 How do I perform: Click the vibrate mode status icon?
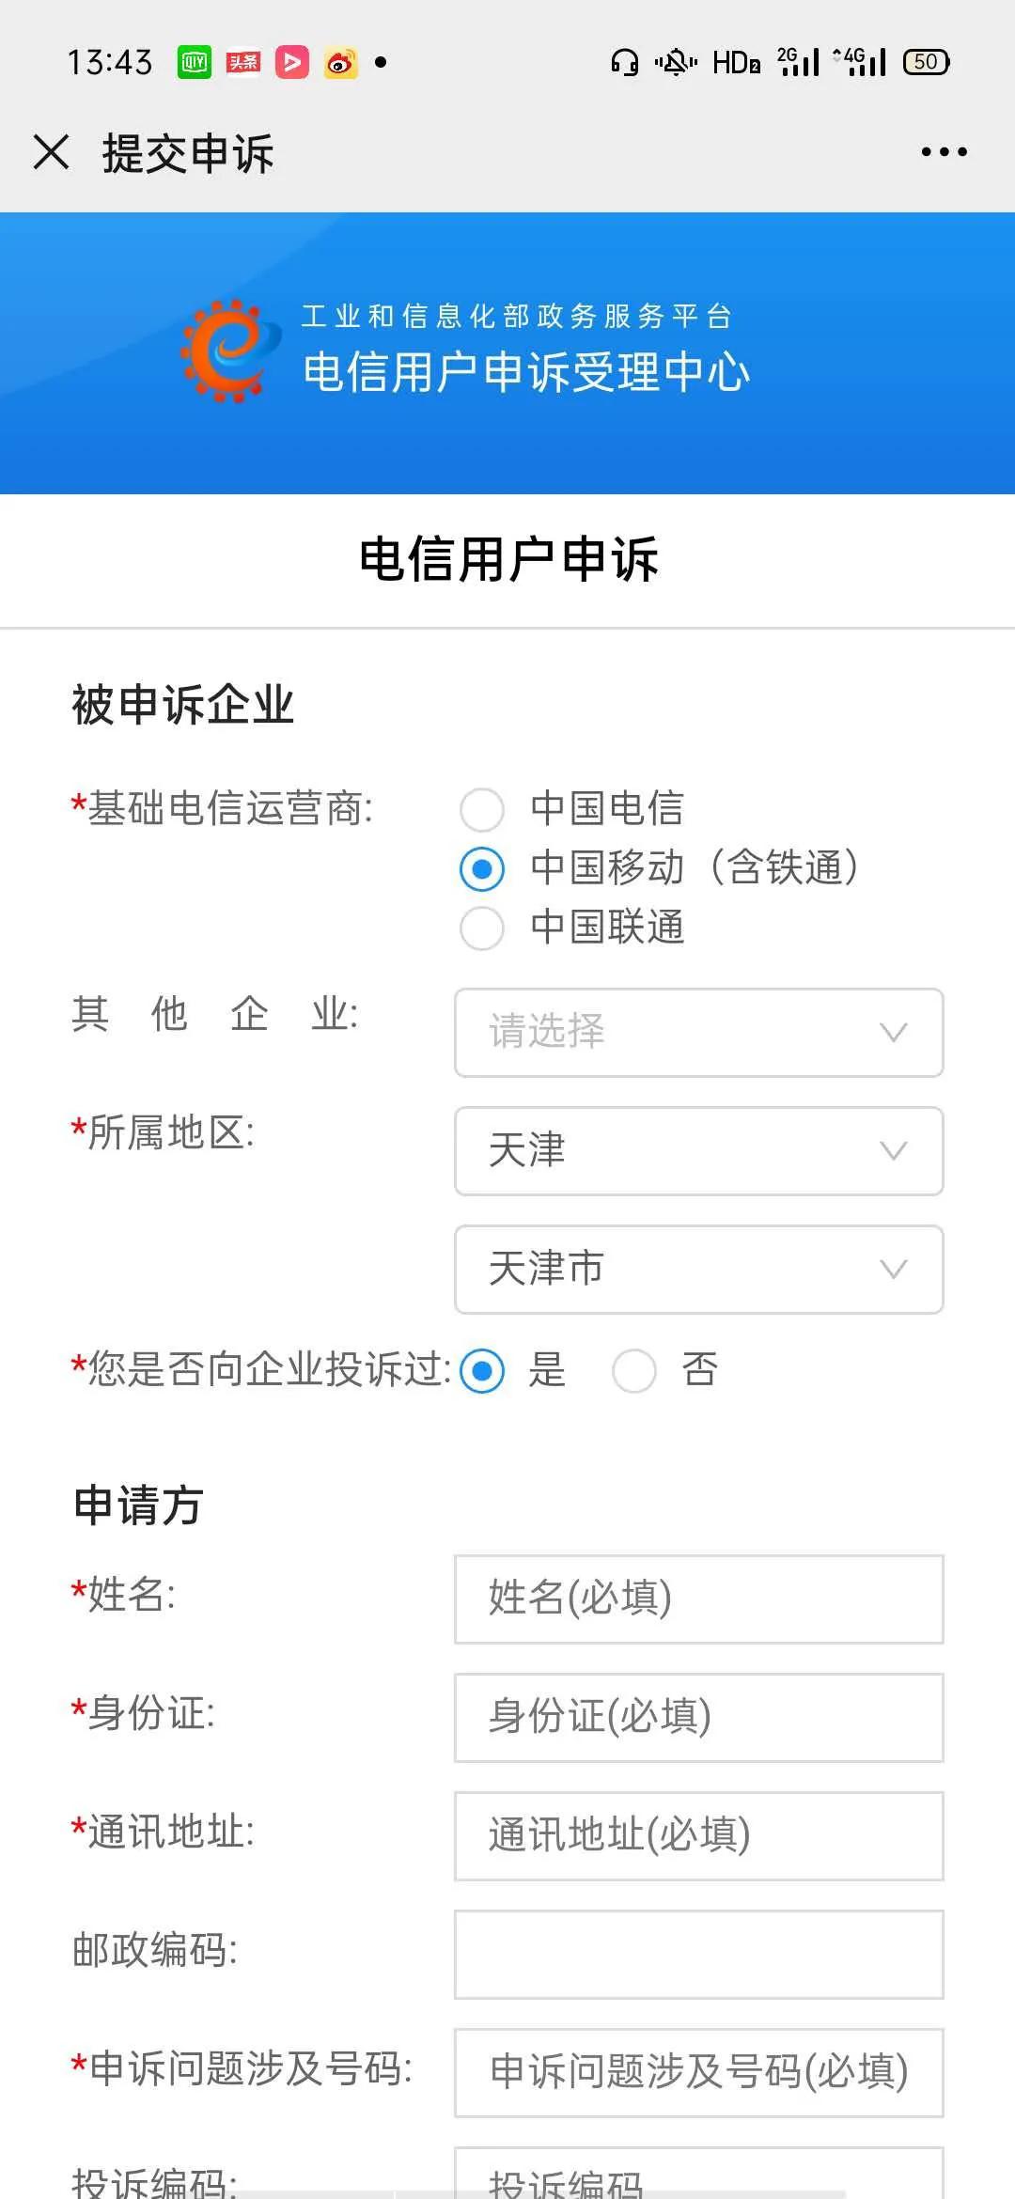[675, 60]
